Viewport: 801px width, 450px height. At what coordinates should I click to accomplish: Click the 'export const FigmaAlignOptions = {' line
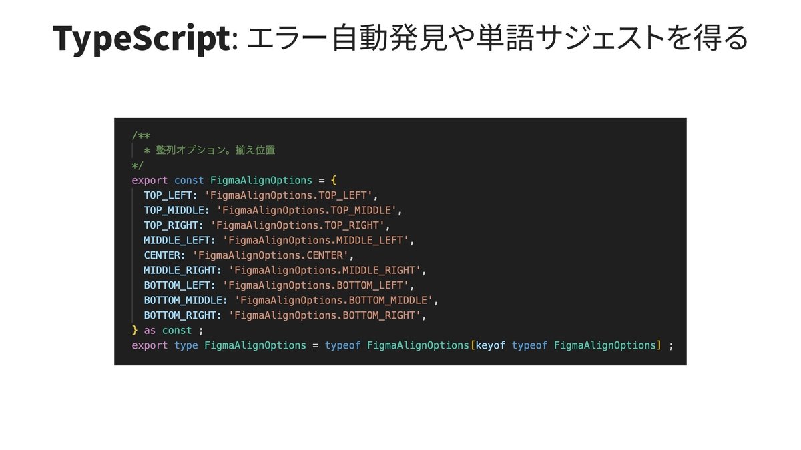[x=235, y=180]
